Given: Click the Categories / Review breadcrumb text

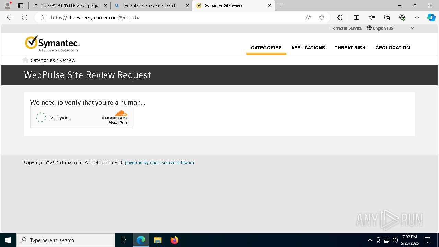Looking at the screenshot, I should [53, 60].
